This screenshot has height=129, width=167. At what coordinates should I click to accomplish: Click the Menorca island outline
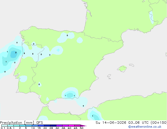pos(131,65)
